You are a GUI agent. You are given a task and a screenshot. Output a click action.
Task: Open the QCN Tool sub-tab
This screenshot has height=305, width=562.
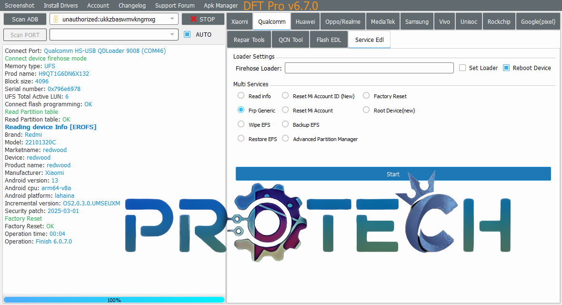click(x=291, y=40)
